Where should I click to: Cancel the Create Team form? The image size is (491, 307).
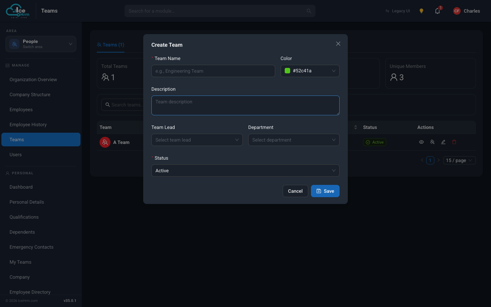coord(295,191)
